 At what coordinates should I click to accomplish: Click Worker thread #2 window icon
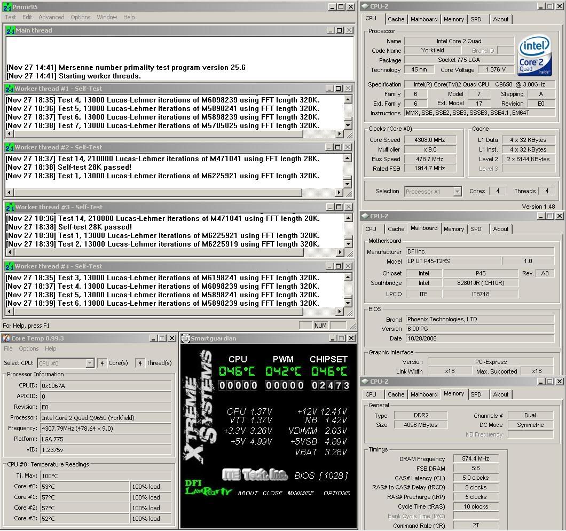pos(10,147)
